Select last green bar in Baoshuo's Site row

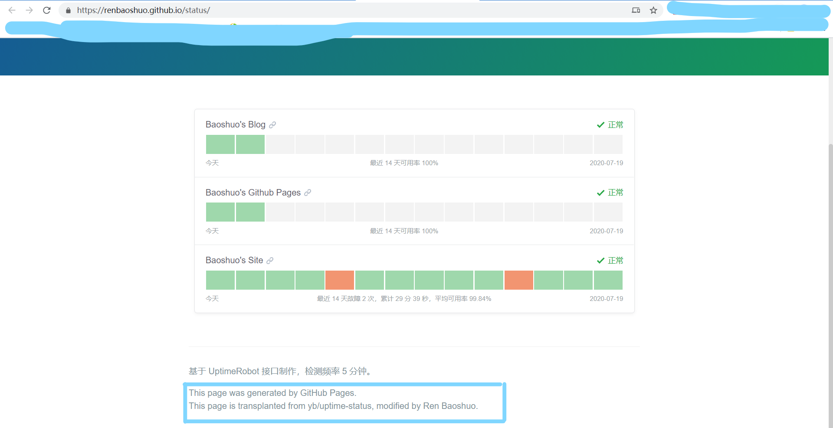click(x=608, y=280)
